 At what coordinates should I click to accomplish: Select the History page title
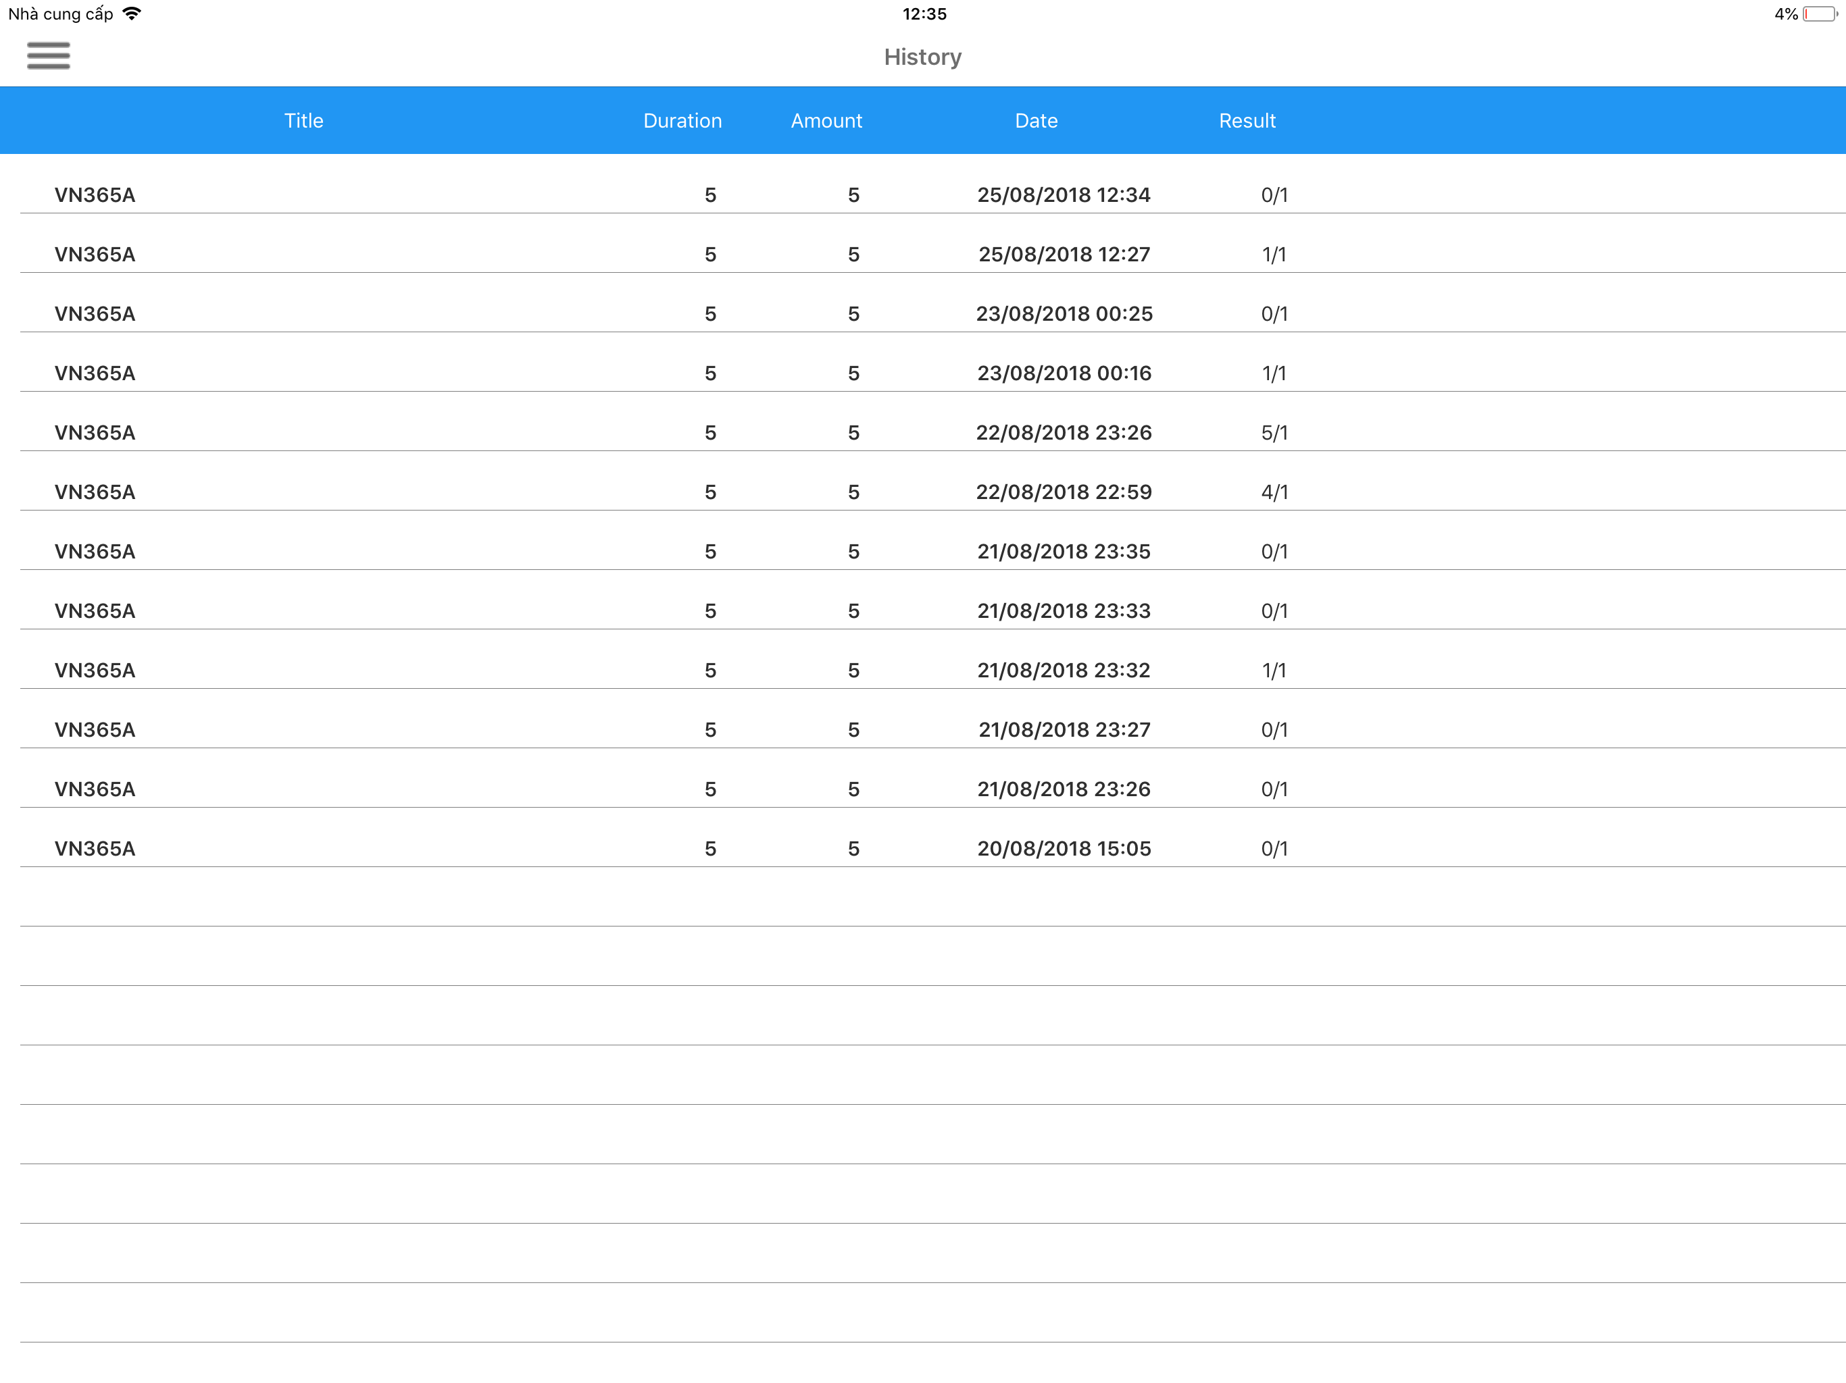923,57
